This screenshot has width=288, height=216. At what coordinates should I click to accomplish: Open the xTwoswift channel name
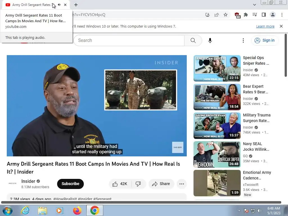[x=251, y=184]
